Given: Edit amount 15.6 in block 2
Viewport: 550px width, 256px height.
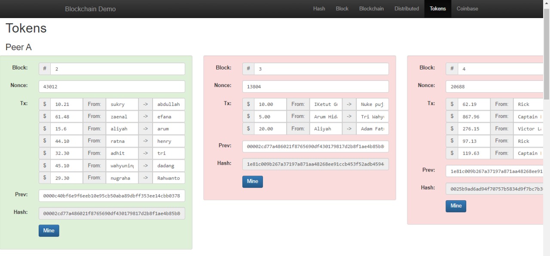Looking at the screenshot, I should click(67, 129).
